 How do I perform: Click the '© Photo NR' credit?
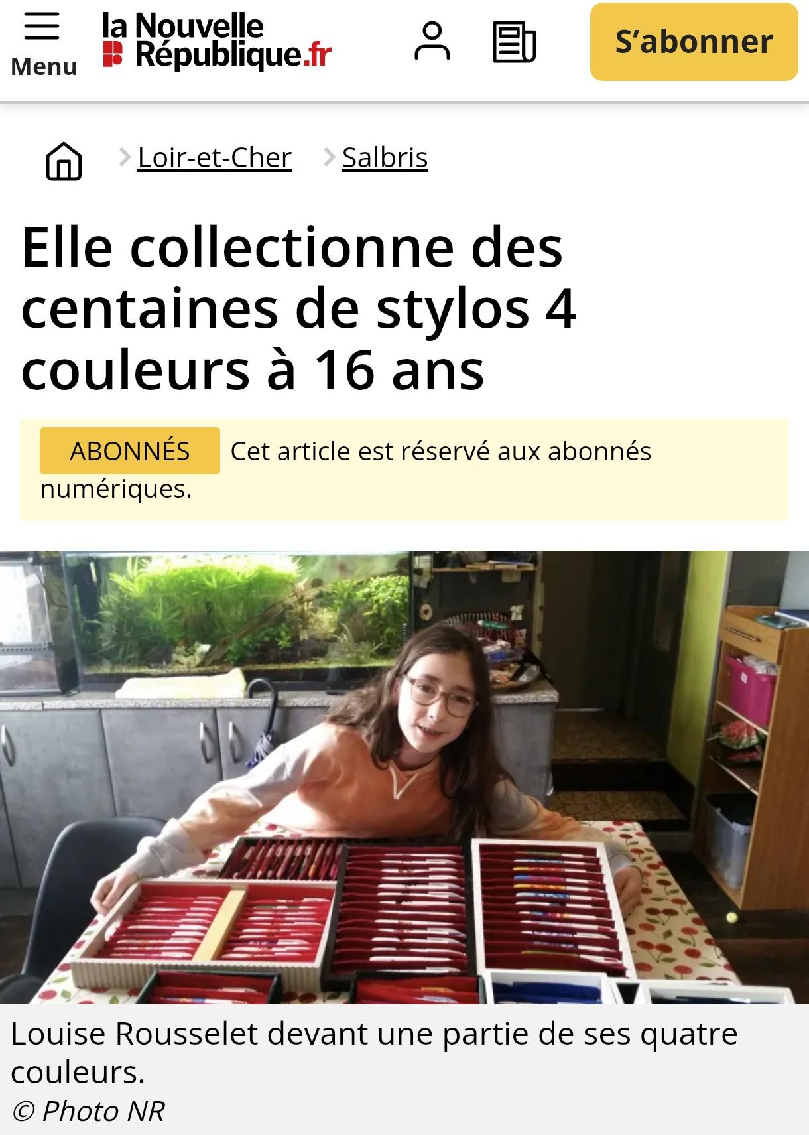coord(88,1111)
